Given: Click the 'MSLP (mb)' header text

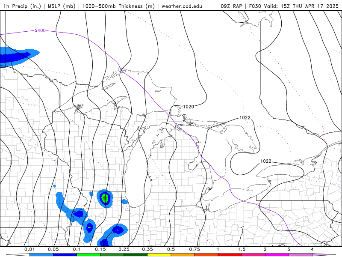Looking at the screenshot, I should click(62, 6).
